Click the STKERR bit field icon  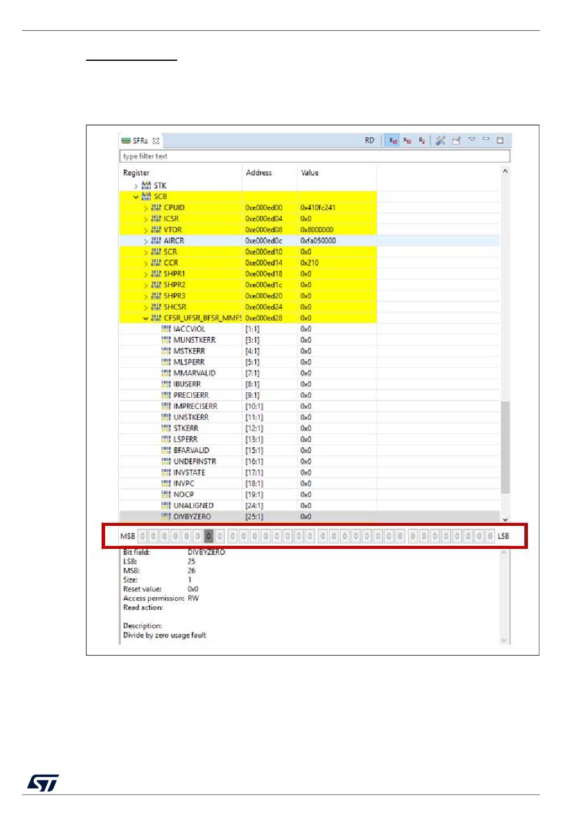tap(166, 428)
